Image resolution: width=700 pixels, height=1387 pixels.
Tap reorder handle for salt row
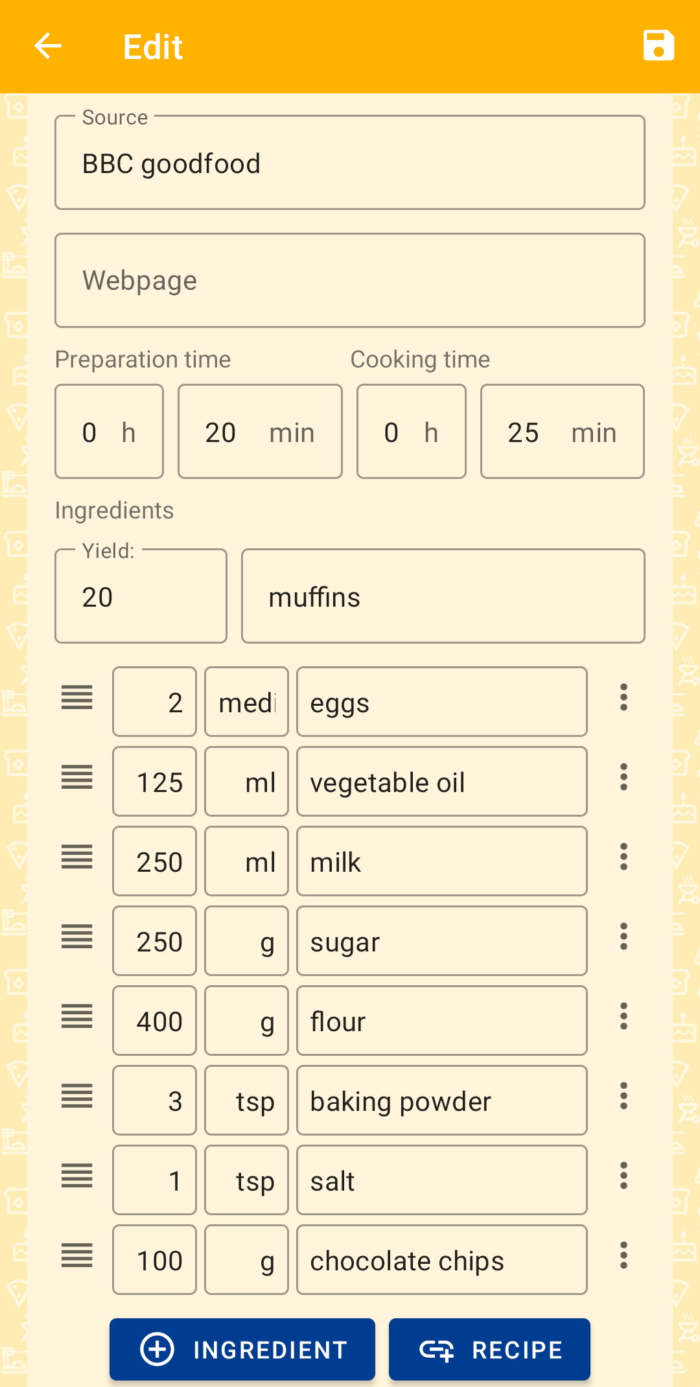pos(77,1176)
